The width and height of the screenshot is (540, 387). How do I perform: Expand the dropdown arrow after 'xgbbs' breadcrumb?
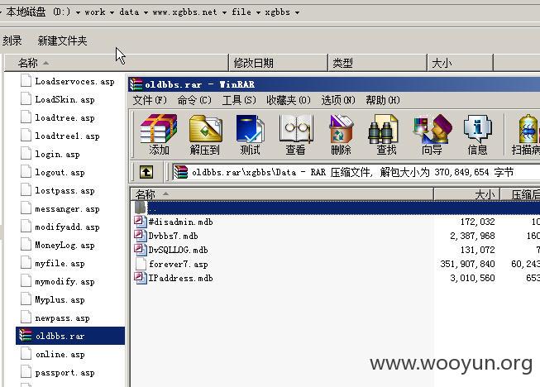297,12
